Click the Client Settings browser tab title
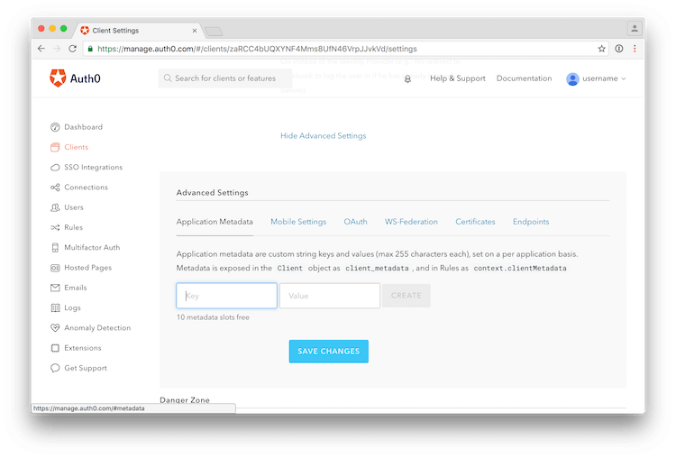676x458 pixels. [115, 31]
